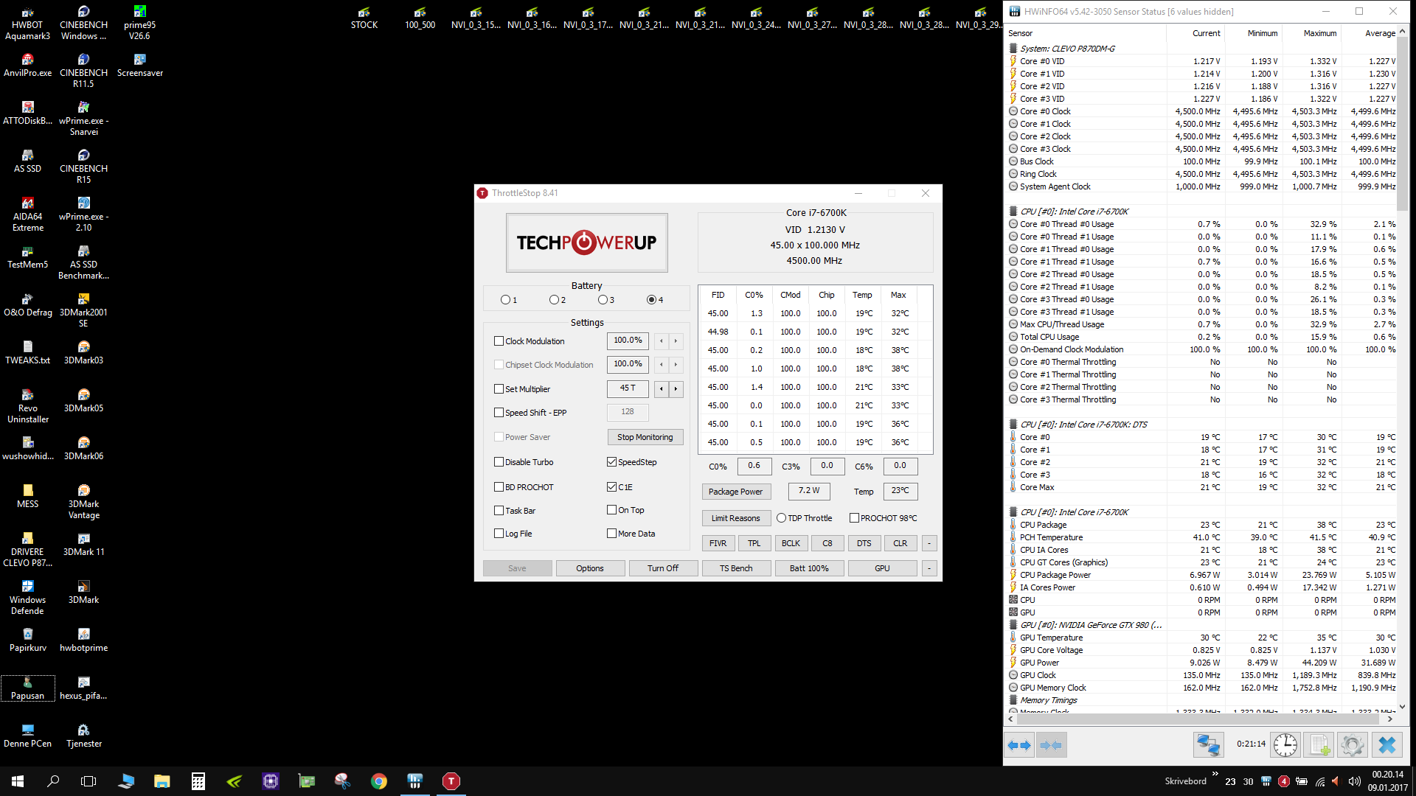Open the STOCK desktop icon
Screen dimensions: 1416x796
coord(364,18)
